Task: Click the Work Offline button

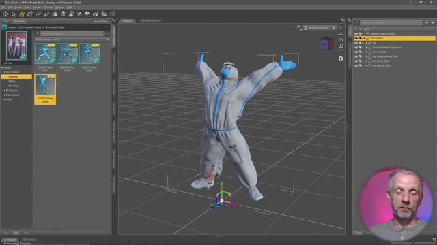Action: (x=100, y=21)
